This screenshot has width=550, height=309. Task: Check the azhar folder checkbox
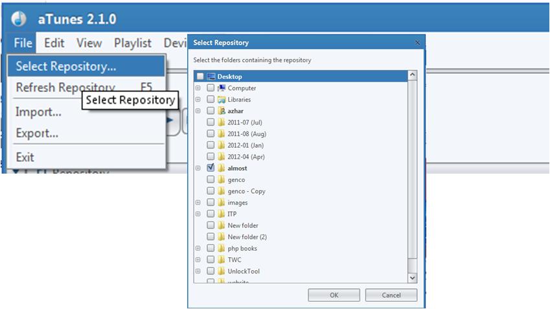[211, 111]
